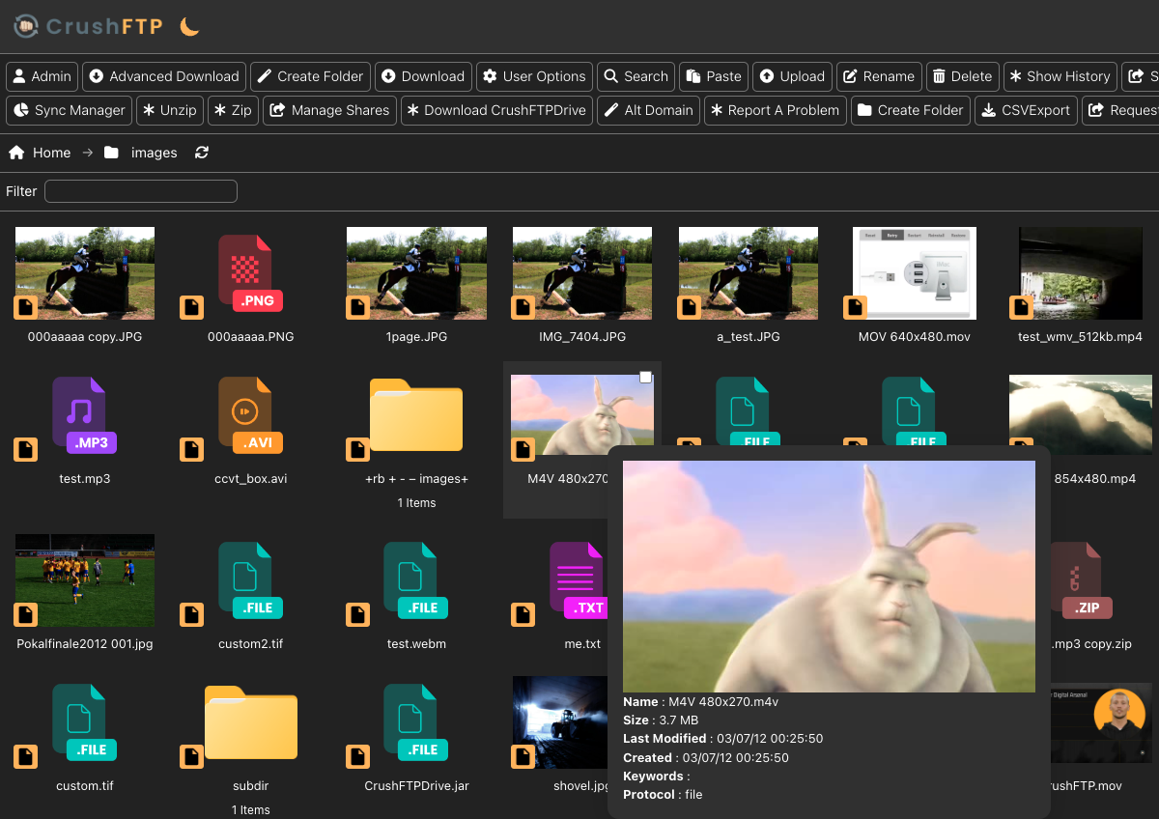Tick the checkbox on the M4V 480x270 item
Image resolution: width=1159 pixels, height=819 pixels.
coord(646,378)
